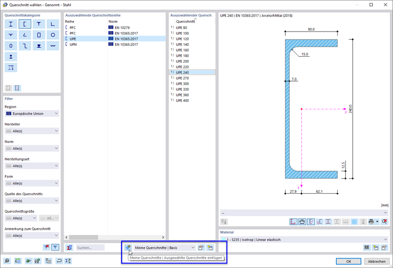Select the circular hollow section category icon
Viewport: 393px width, 268px height.
point(53,35)
